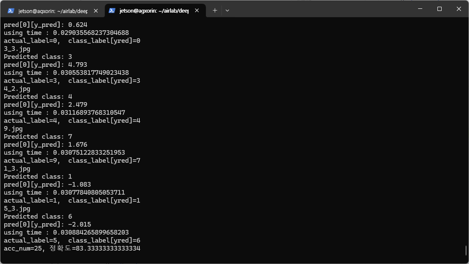The image size is (469, 264).
Task: Close the terminal window
Action: click(x=459, y=9)
